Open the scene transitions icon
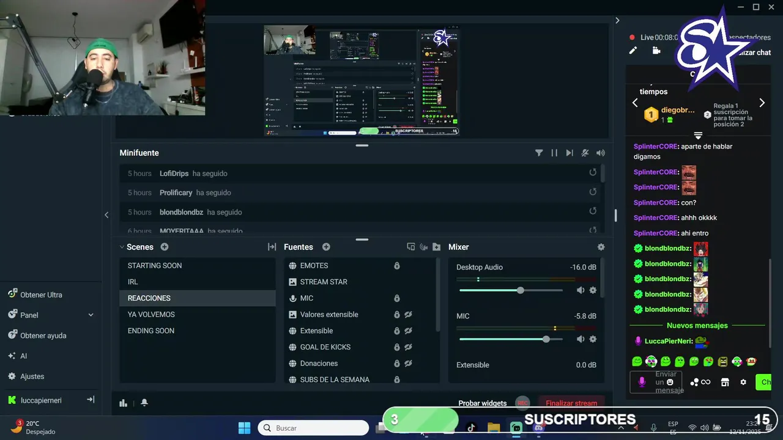 pos(272,247)
